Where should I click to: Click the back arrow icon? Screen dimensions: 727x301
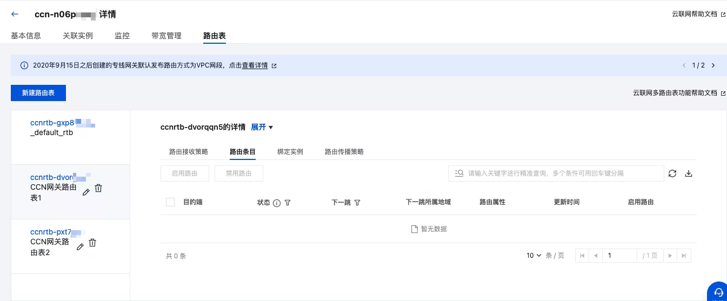tap(15, 15)
